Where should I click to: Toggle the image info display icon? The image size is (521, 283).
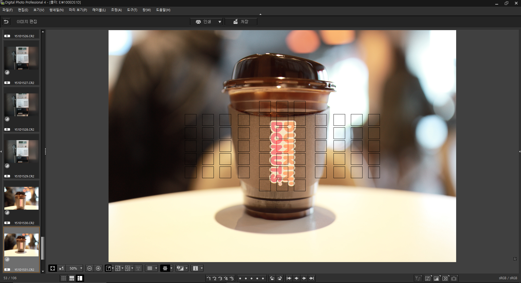pos(195,268)
